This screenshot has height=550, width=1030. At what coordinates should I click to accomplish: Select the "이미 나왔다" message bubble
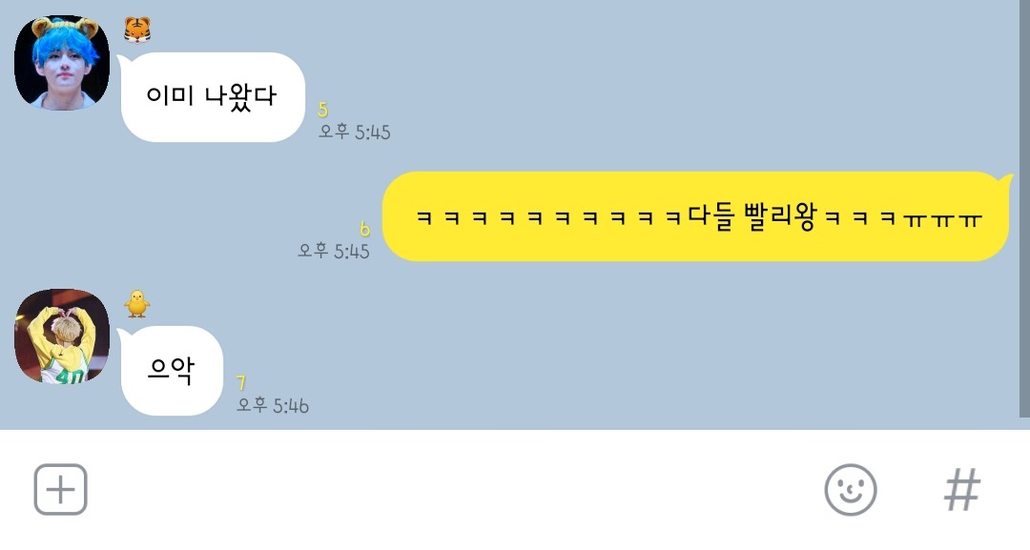point(211,97)
